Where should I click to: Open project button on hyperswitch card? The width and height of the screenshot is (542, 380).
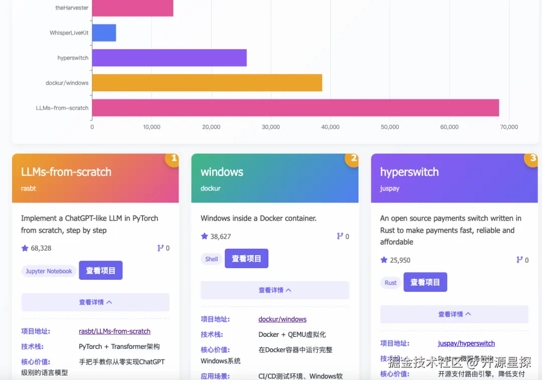tap(425, 282)
